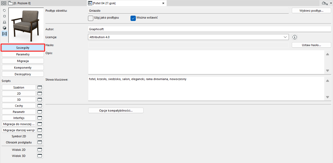
Task: Open the 2D script in a separate window
Action: coord(40,93)
